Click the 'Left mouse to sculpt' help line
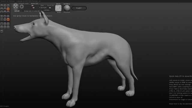 pyautogui.click(x=181, y=80)
